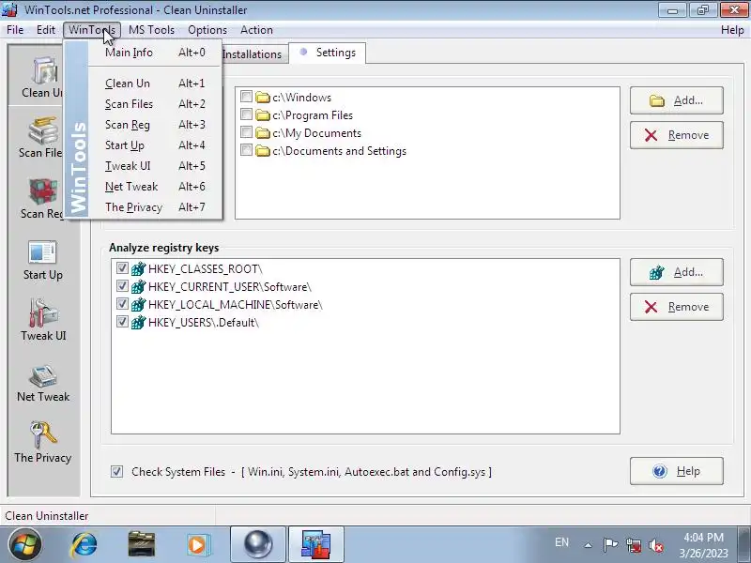Open Windows Media Player from taskbar
751x563 pixels.
[197, 545]
